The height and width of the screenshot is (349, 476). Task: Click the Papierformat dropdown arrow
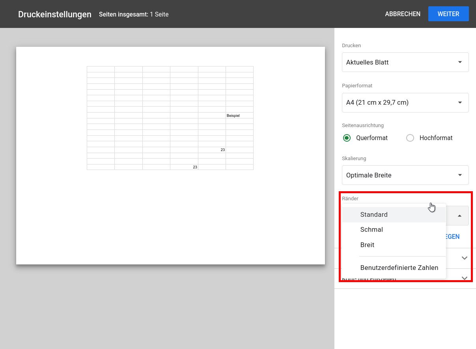tap(459, 102)
